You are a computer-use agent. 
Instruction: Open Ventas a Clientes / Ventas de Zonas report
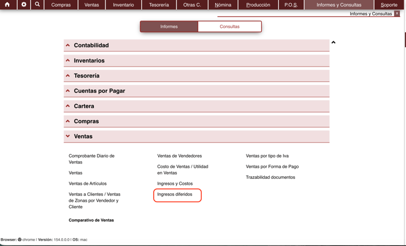95,201
